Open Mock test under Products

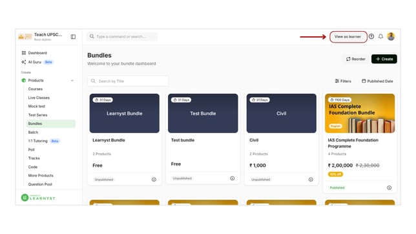coord(37,106)
